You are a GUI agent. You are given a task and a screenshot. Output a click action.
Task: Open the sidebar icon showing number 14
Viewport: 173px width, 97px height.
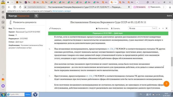[3, 22]
